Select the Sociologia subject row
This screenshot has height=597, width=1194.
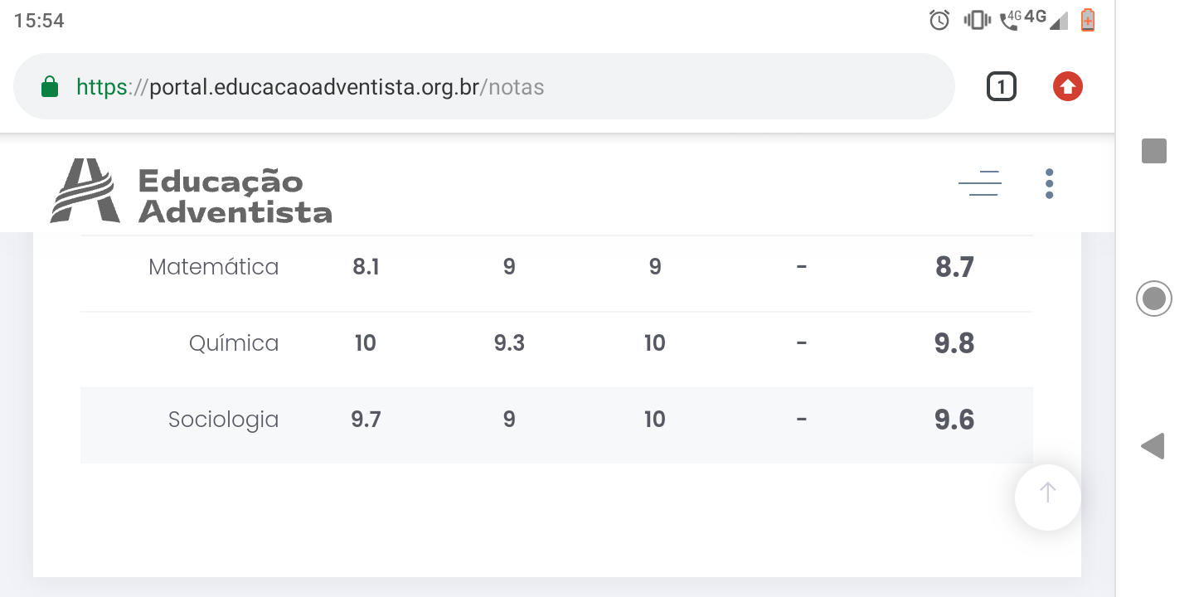(x=556, y=420)
